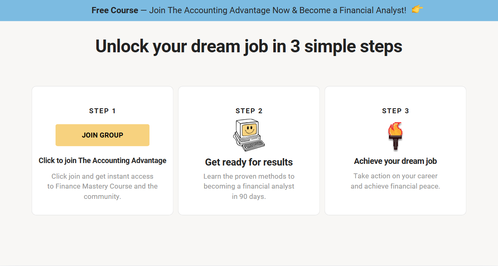Screen dimensions: 498x266
Task: Click the 'Learn the proven methods to' line
Action: pos(249,176)
